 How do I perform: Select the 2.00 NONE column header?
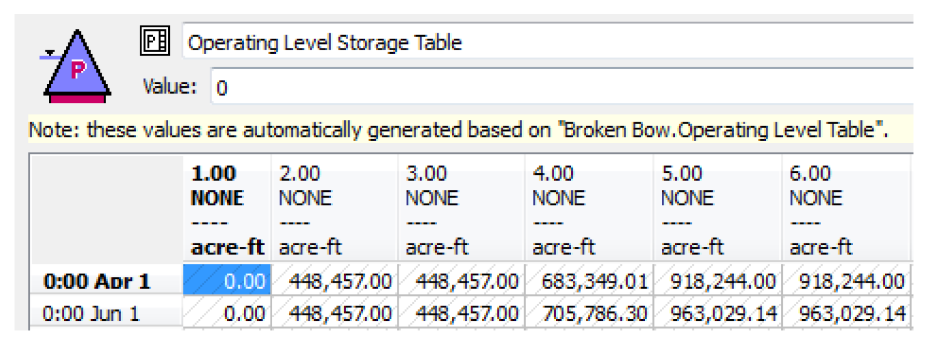[334, 209]
